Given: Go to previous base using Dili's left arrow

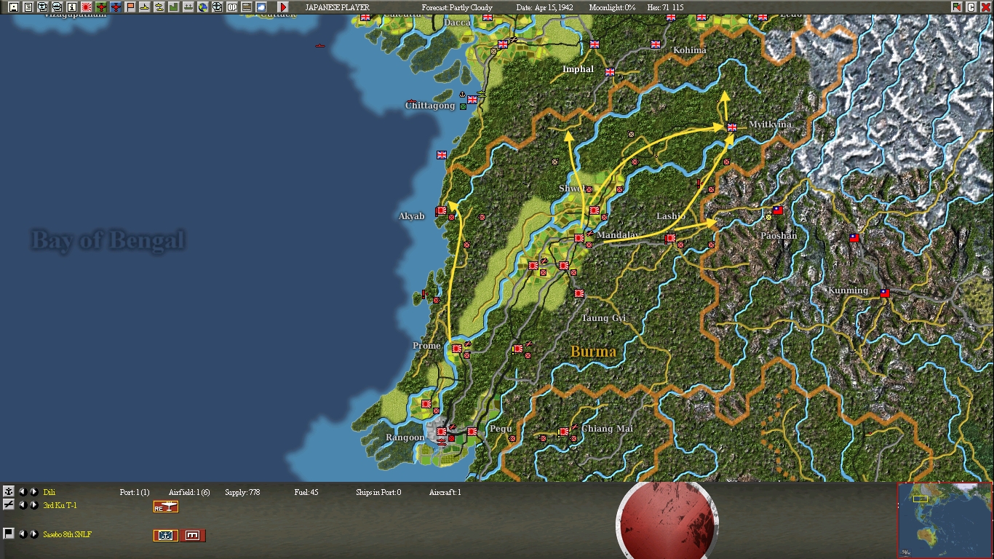Looking at the screenshot, I should [22, 492].
